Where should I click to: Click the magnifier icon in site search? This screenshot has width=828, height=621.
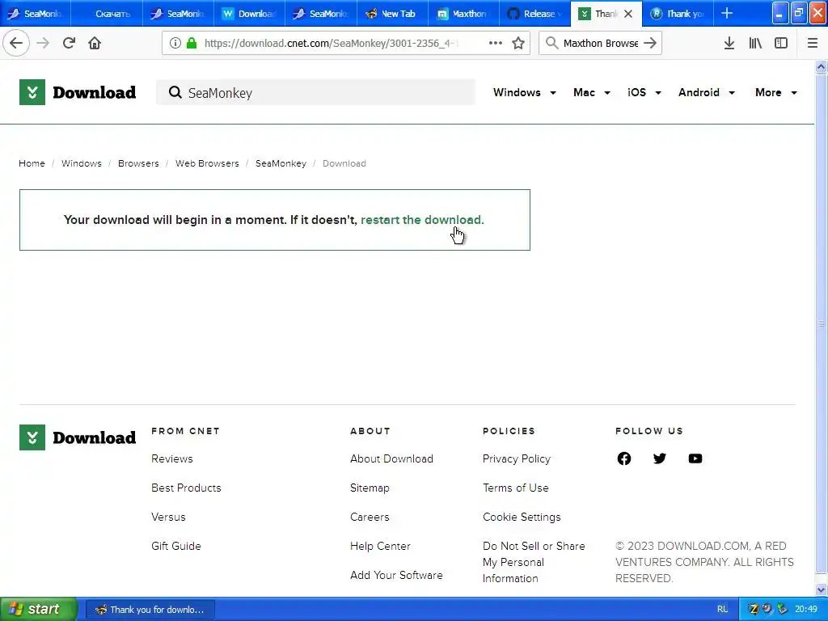pyautogui.click(x=175, y=92)
